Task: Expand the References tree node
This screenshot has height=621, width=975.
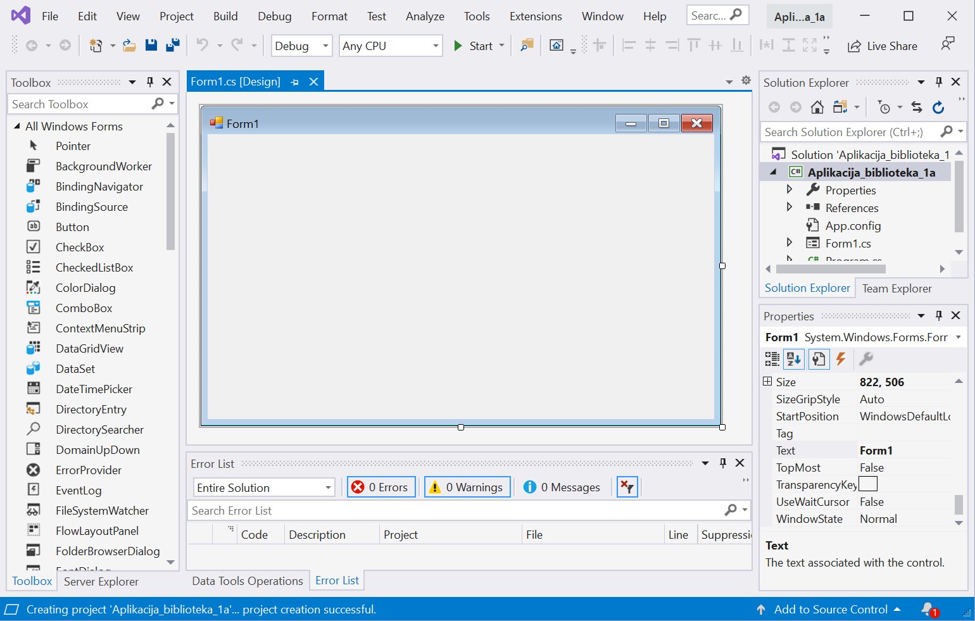Action: pyautogui.click(x=789, y=207)
